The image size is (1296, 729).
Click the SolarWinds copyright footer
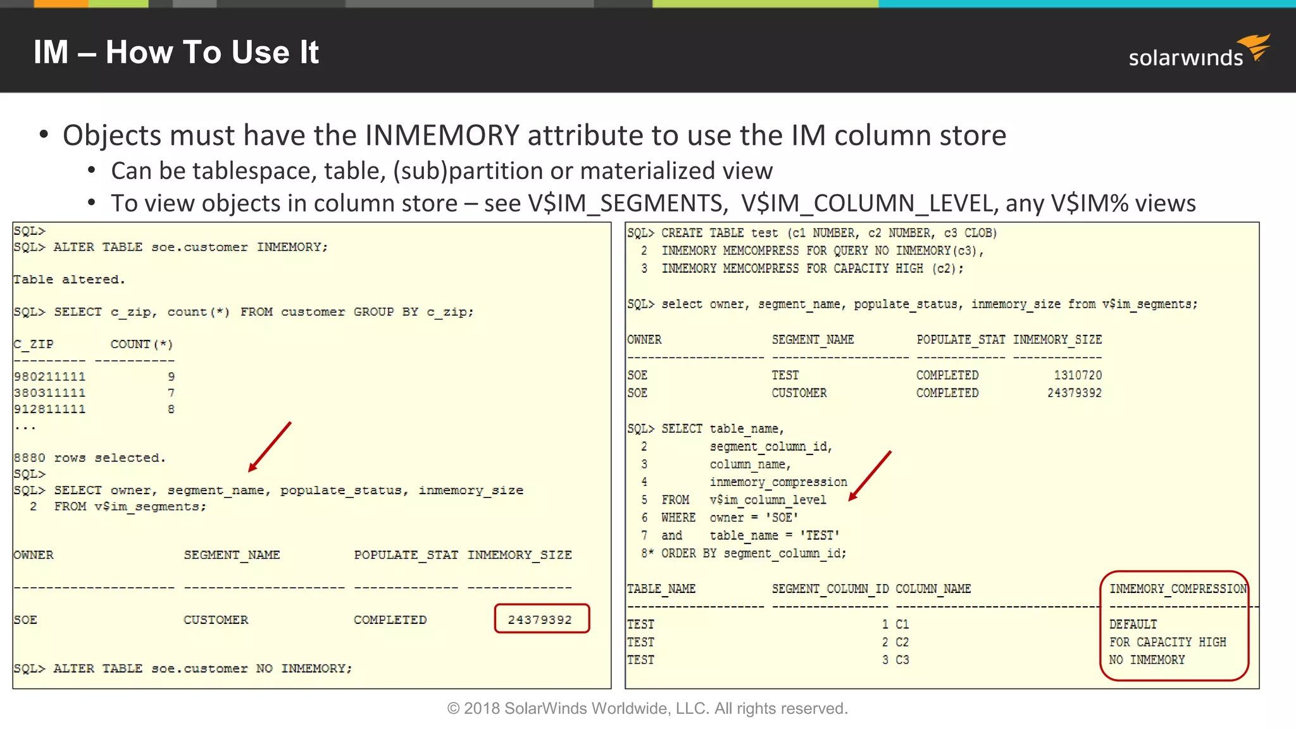[x=647, y=708]
